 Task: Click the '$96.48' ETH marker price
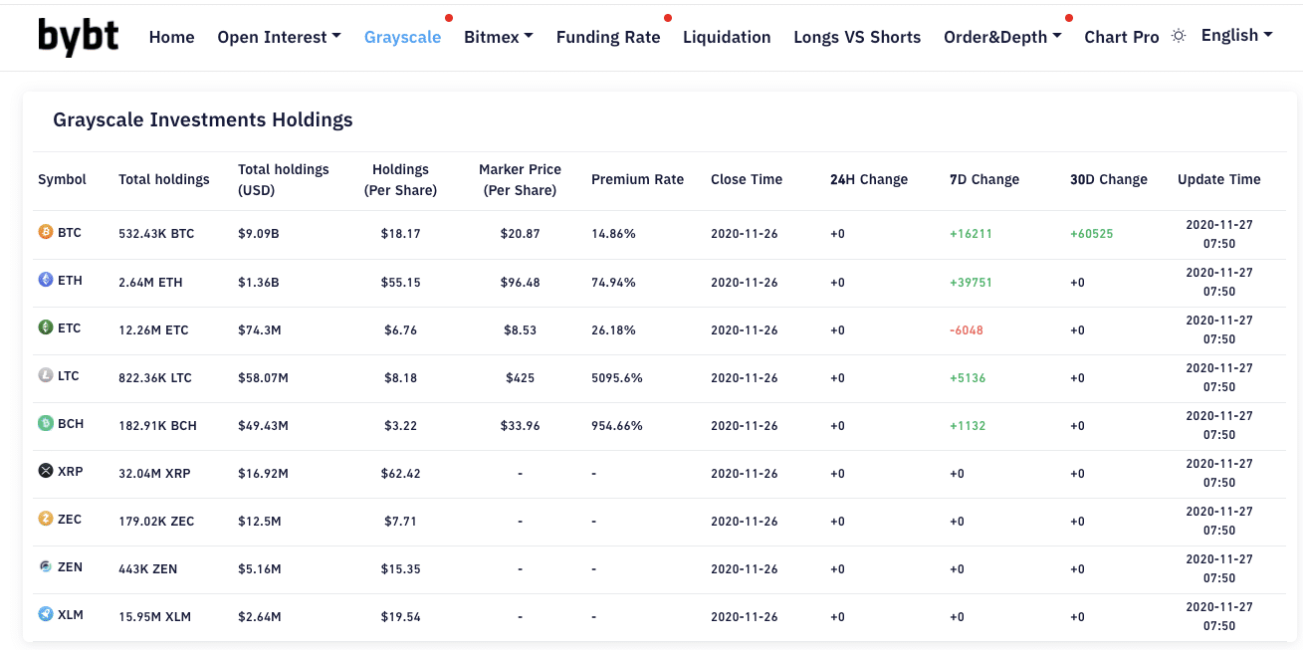[520, 282]
